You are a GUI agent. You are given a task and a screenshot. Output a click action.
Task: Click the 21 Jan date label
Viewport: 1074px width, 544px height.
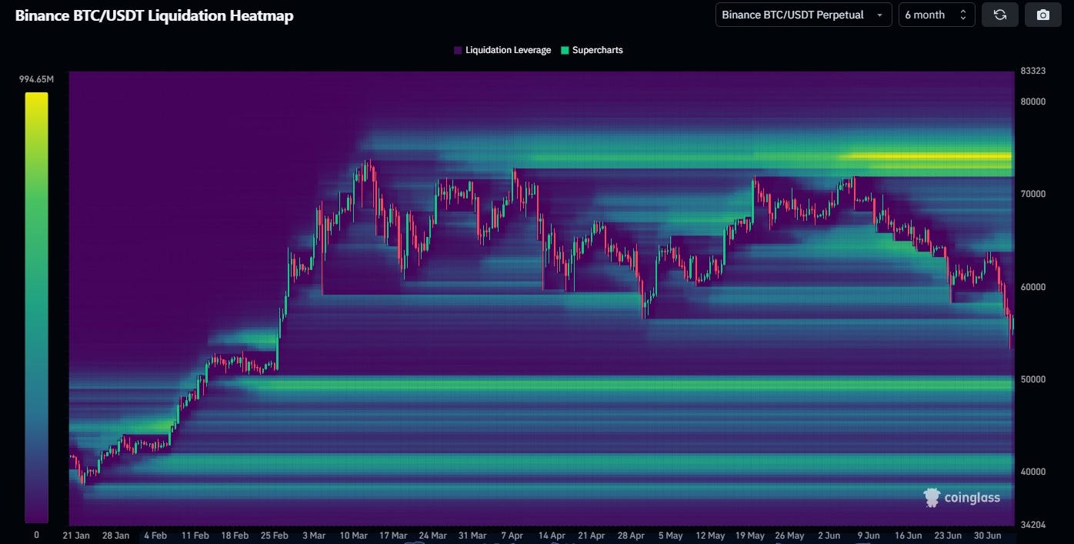point(76,536)
